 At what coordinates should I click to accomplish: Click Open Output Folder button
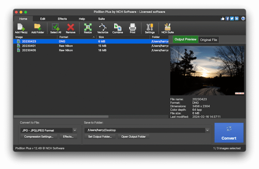(134, 137)
